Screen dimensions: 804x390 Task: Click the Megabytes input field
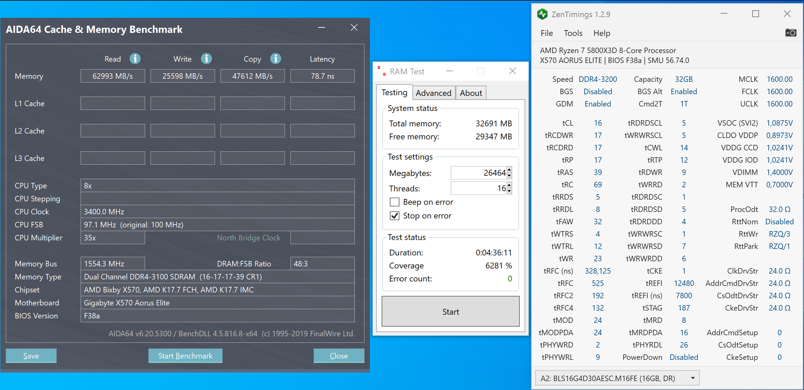478,173
